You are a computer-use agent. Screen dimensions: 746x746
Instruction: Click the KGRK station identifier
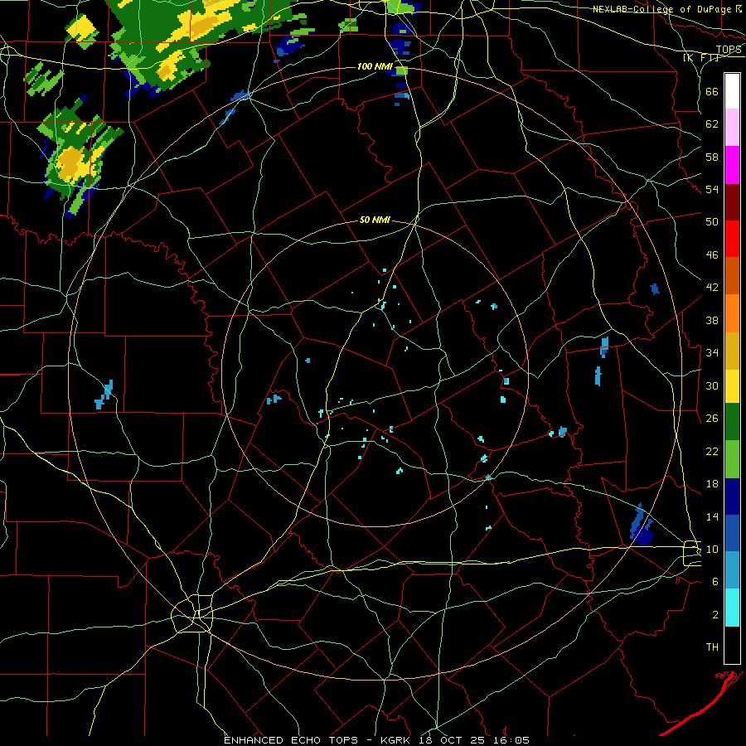coord(397,740)
